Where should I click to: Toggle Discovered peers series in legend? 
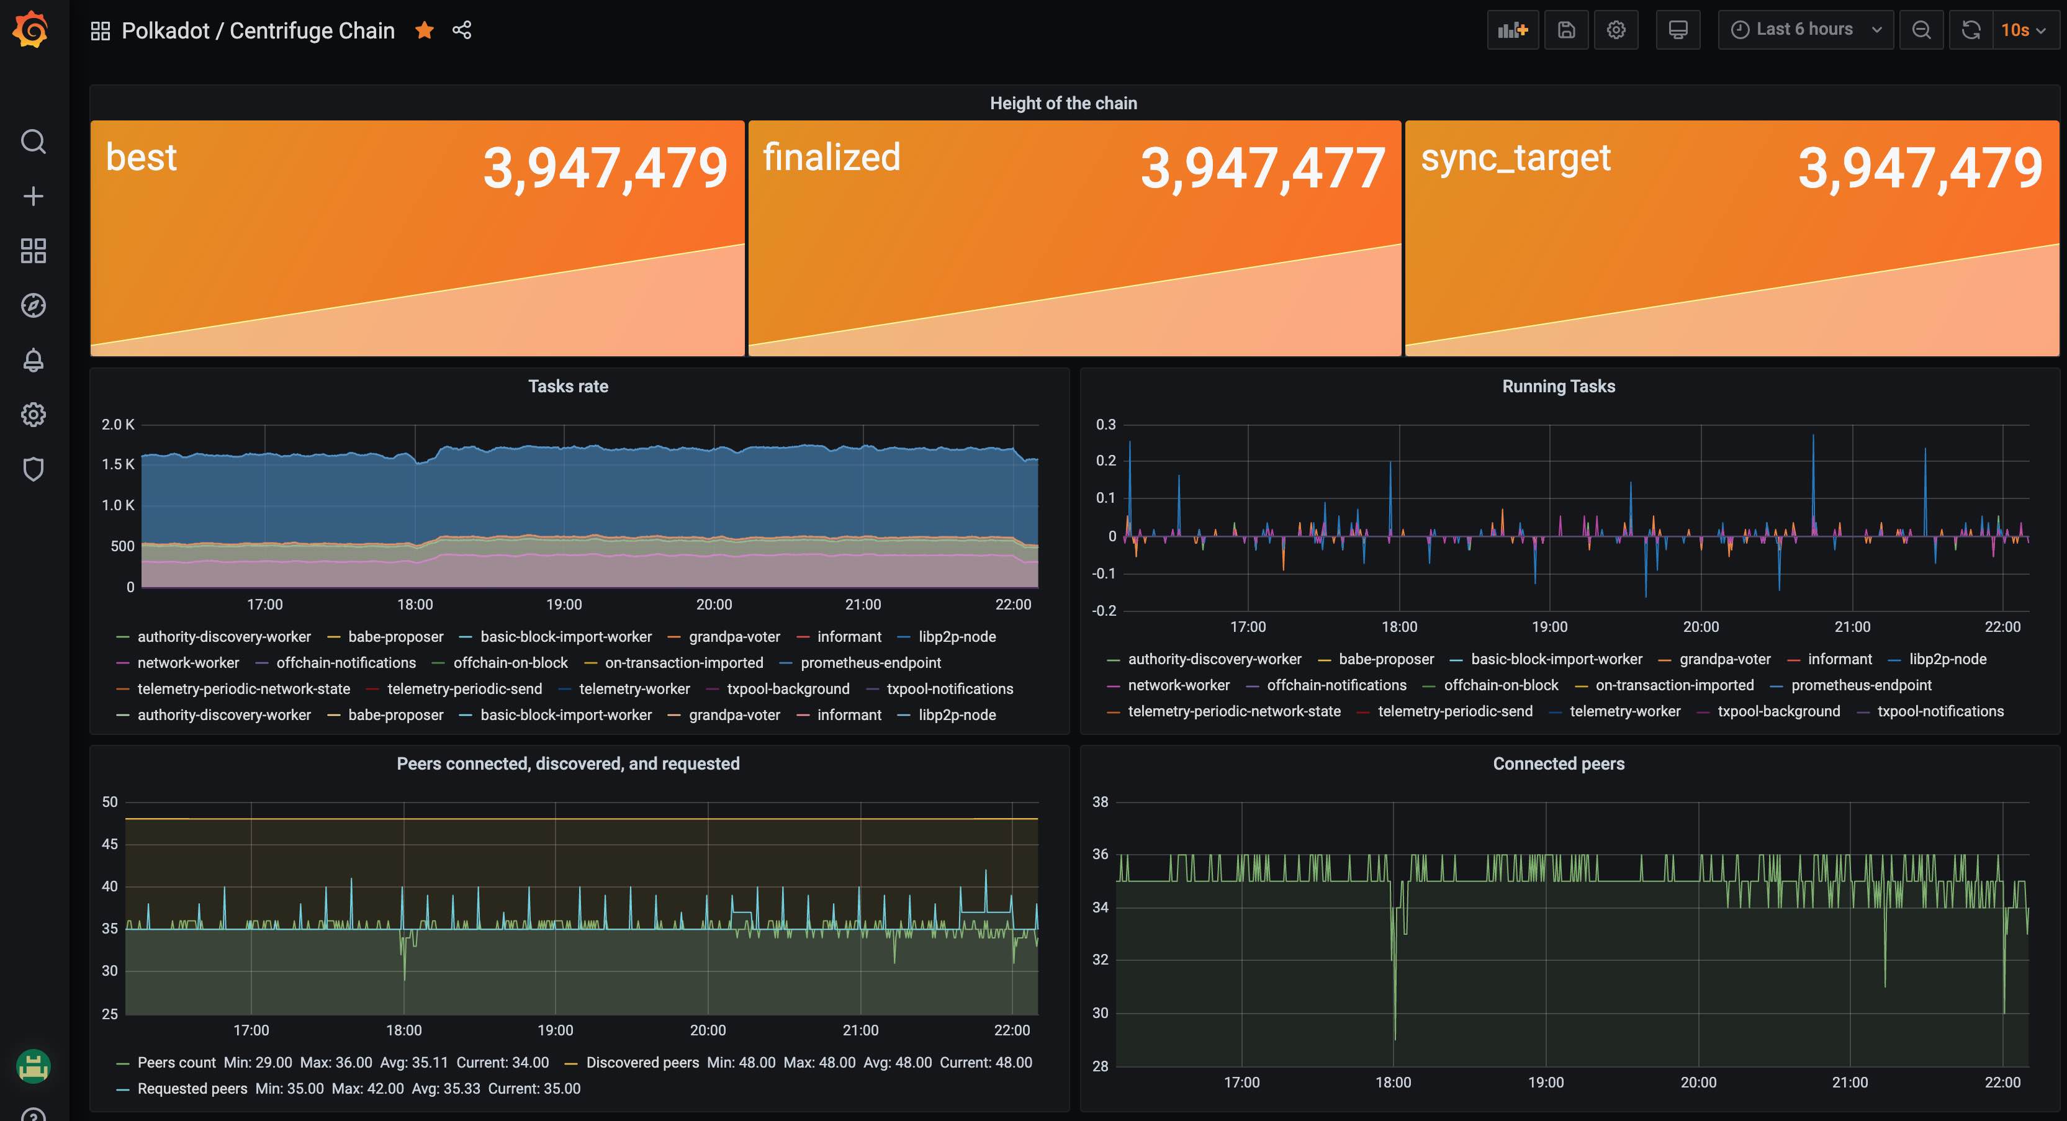click(x=642, y=1063)
